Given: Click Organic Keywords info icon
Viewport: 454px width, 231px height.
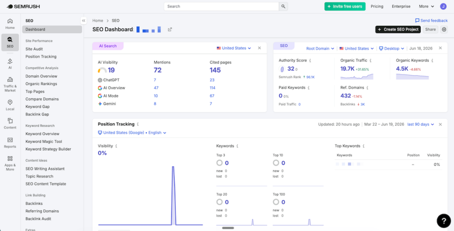Looking at the screenshot, I should click(432, 60).
